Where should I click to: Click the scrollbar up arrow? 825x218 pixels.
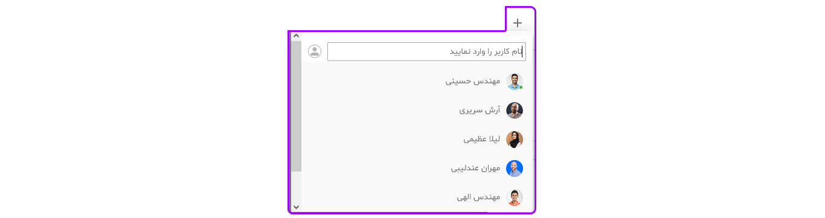(296, 36)
